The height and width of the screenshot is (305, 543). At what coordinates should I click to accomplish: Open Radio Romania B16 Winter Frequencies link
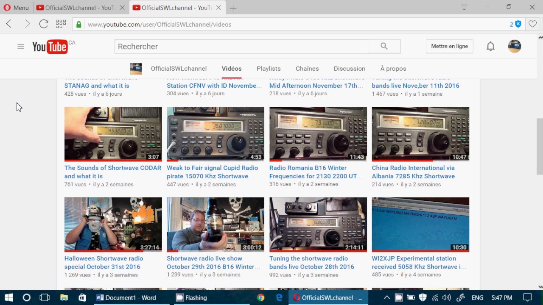[x=316, y=172]
